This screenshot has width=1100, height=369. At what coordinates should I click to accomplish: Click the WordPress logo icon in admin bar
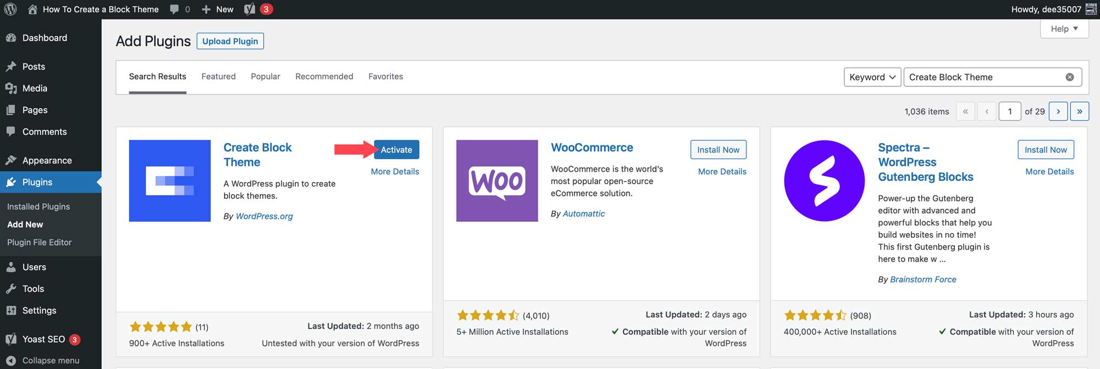pyautogui.click(x=10, y=9)
